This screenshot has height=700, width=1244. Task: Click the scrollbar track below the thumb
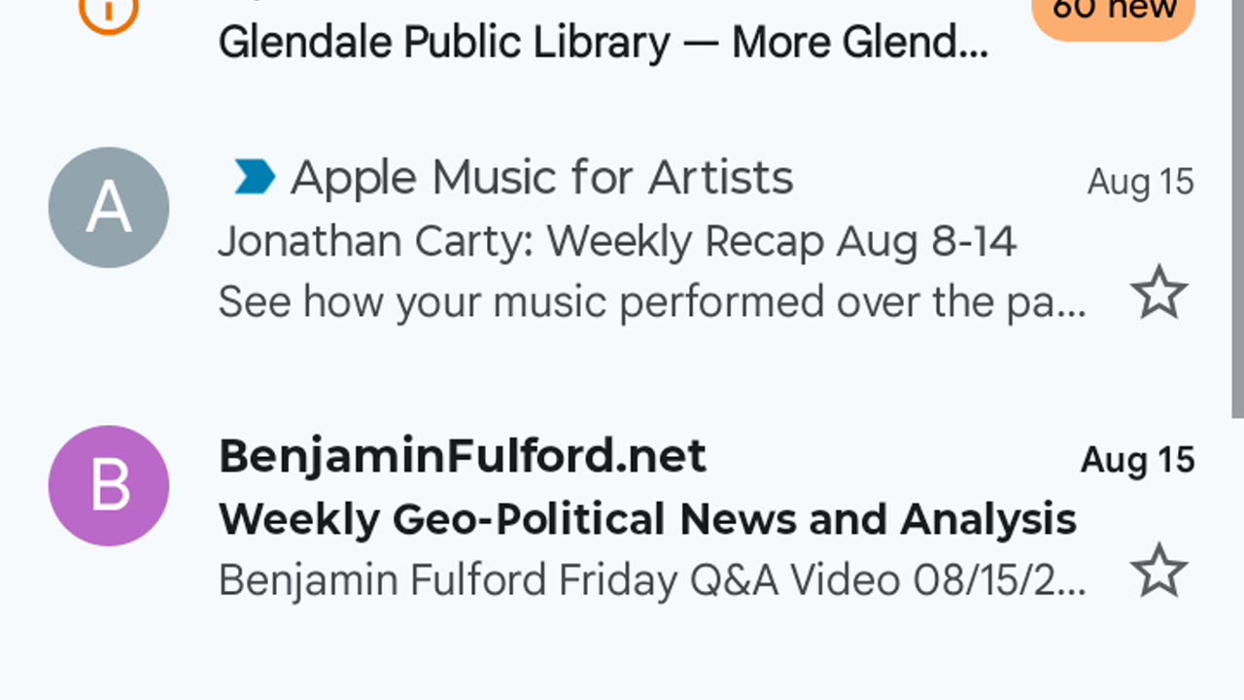tap(1238, 559)
